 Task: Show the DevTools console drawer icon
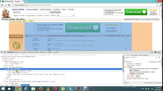tap(152, 52)
